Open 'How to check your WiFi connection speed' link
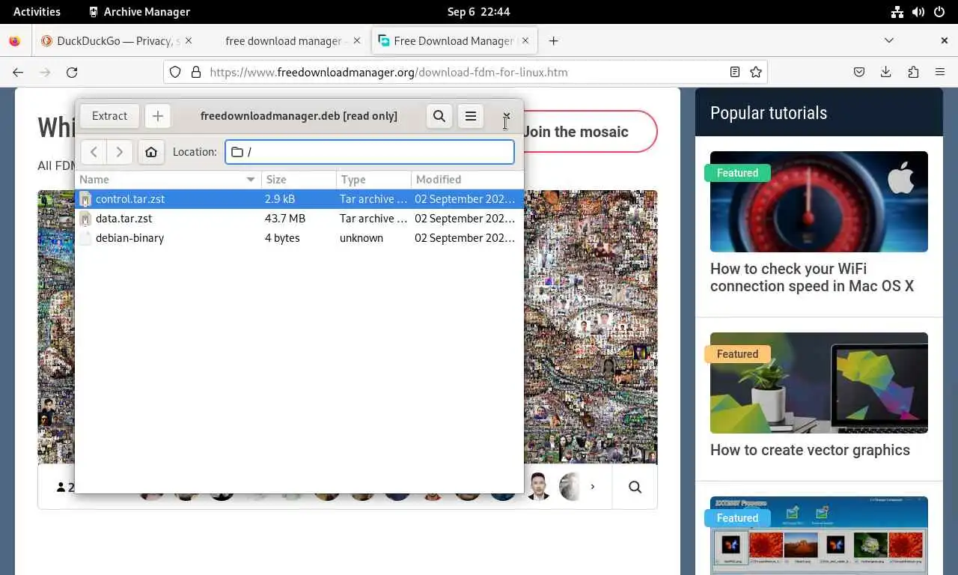Viewport: 958px width, 575px height. coord(812,277)
